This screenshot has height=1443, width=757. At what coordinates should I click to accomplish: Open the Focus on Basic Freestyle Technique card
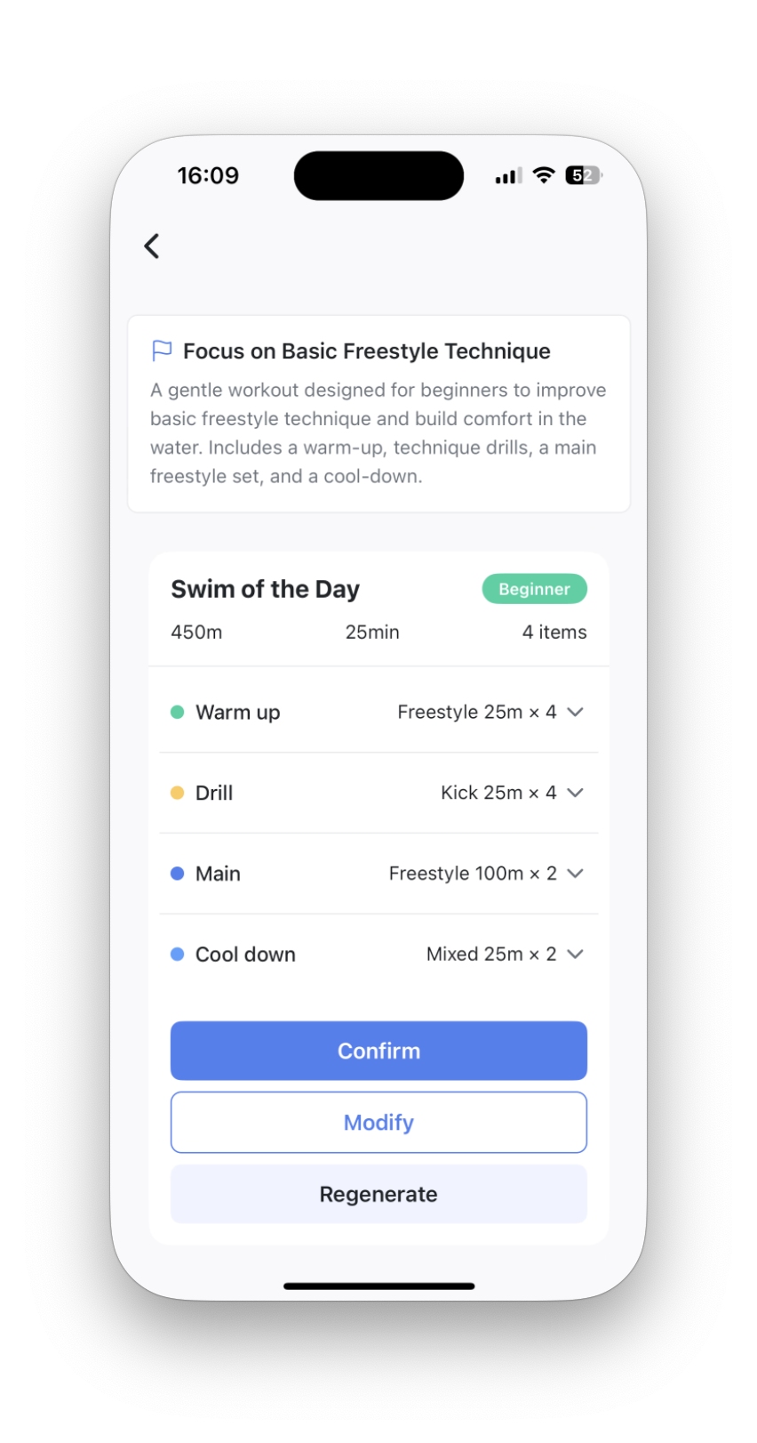[378, 414]
